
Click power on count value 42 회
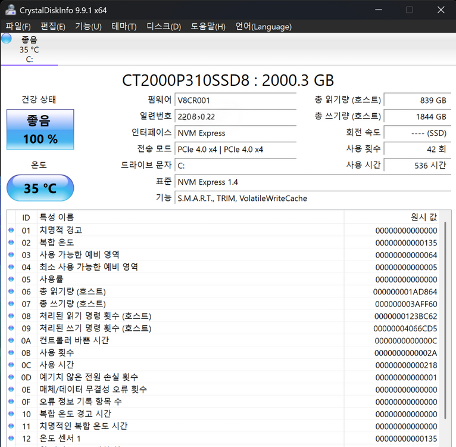pos(418,149)
